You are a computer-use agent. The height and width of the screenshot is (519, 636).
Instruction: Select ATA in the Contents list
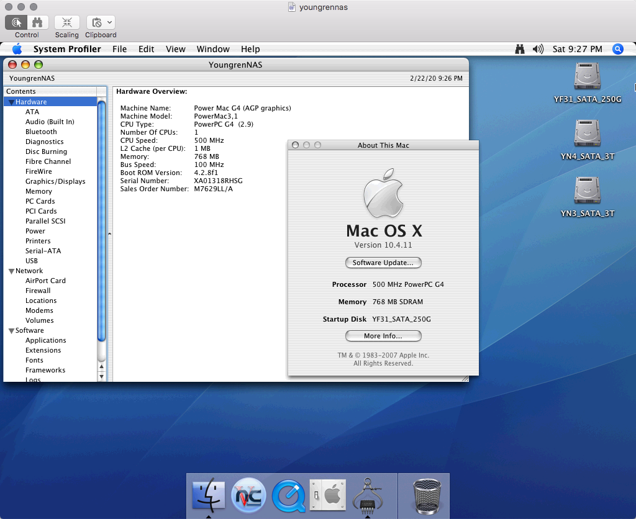tap(32, 112)
